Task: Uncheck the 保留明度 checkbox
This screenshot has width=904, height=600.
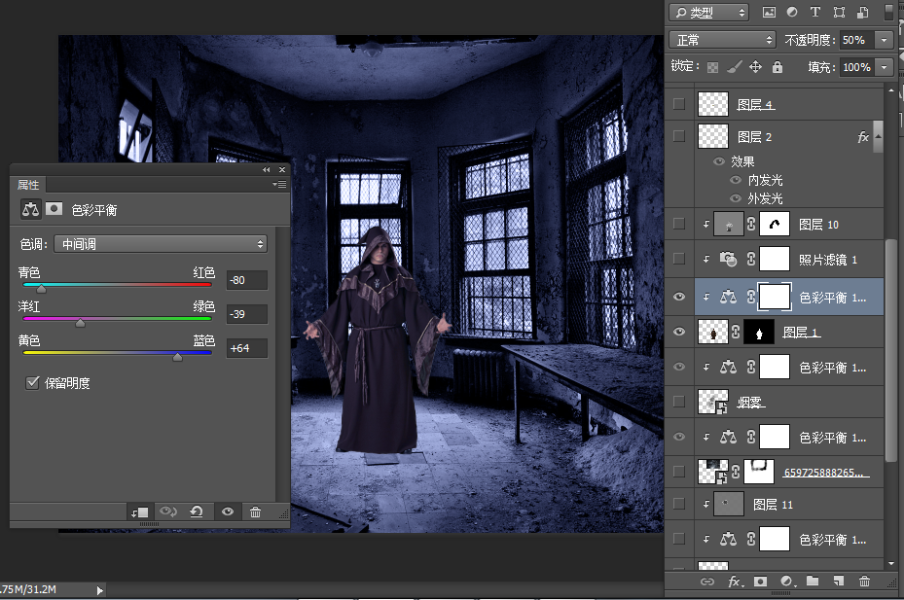Action: 32,383
